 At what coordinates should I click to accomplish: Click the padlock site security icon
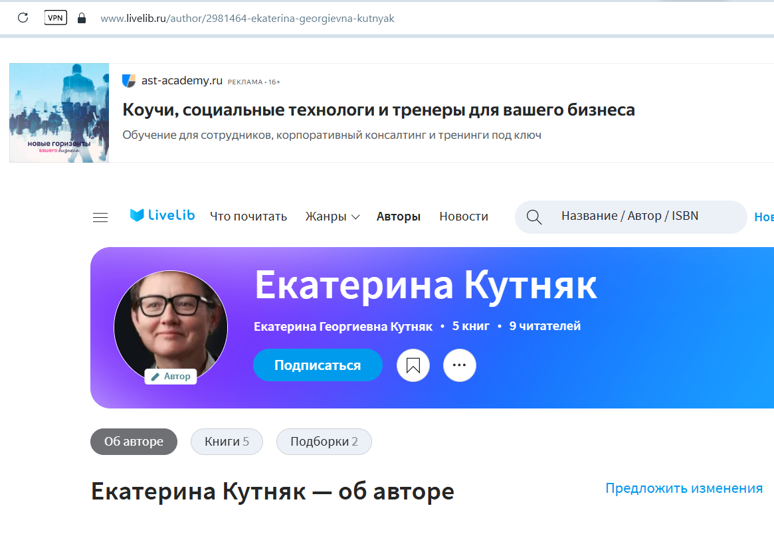[82, 18]
